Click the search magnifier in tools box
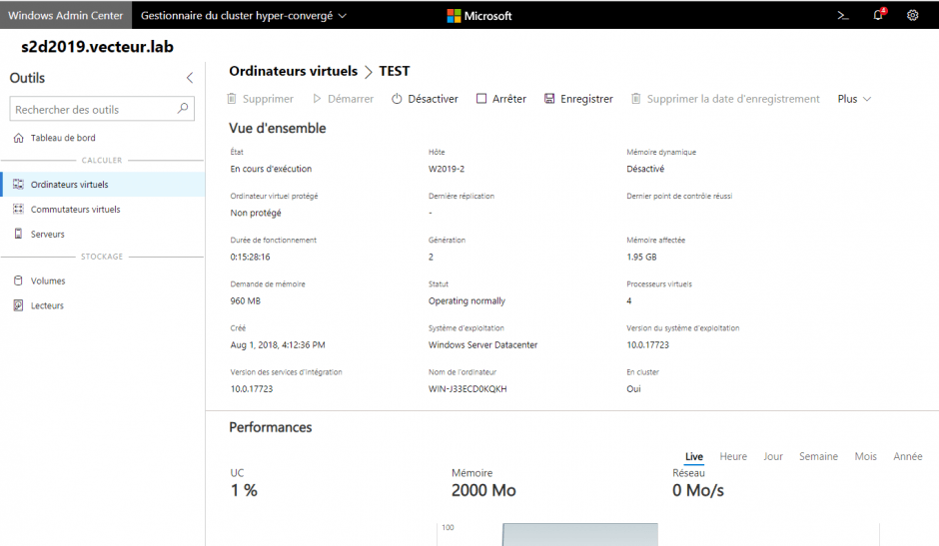The height and width of the screenshot is (546, 939). 183,109
